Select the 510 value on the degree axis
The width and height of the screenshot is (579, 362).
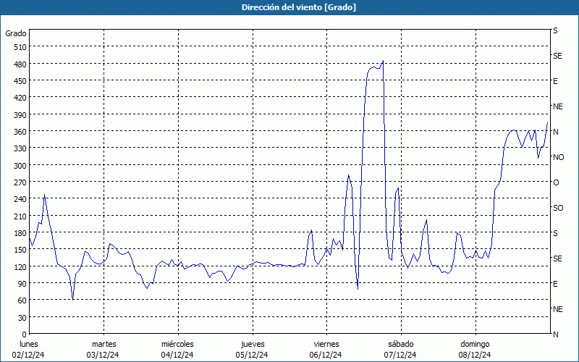point(20,47)
